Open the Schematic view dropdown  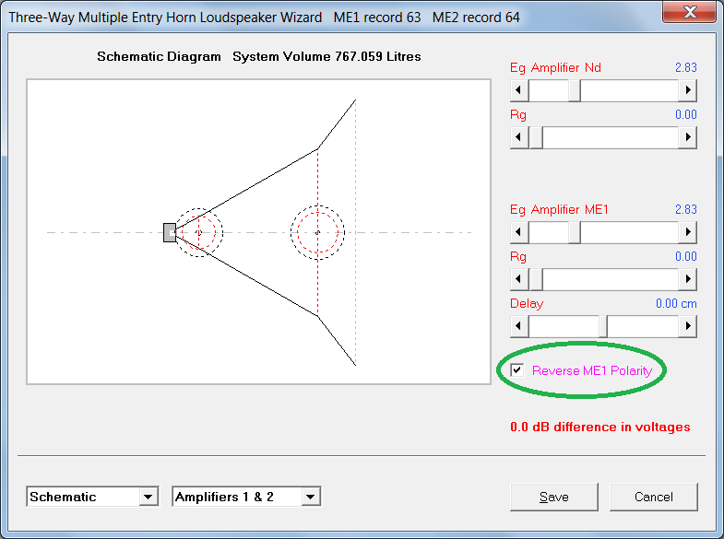click(148, 497)
